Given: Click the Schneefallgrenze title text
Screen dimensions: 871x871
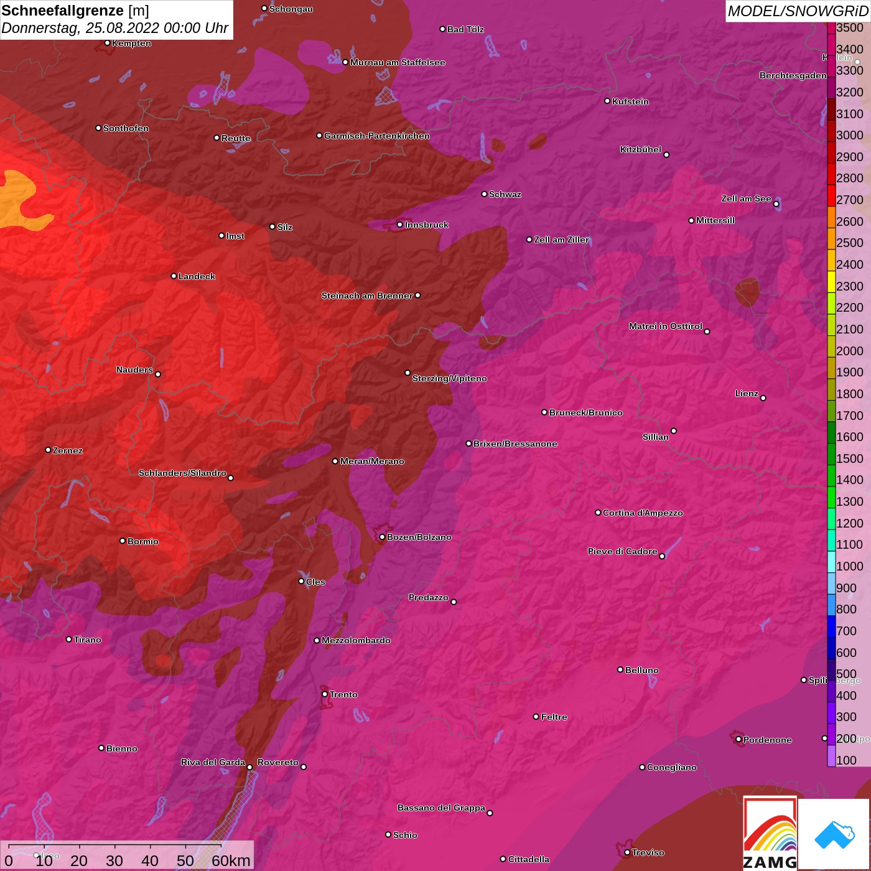Looking at the screenshot, I should [62, 11].
